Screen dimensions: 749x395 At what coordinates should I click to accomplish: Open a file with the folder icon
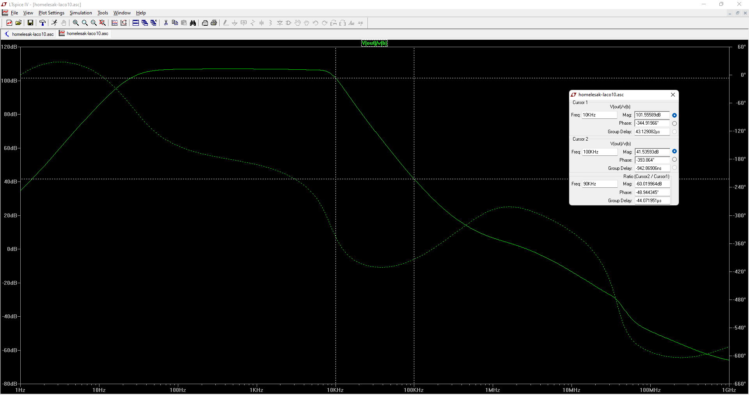point(18,23)
